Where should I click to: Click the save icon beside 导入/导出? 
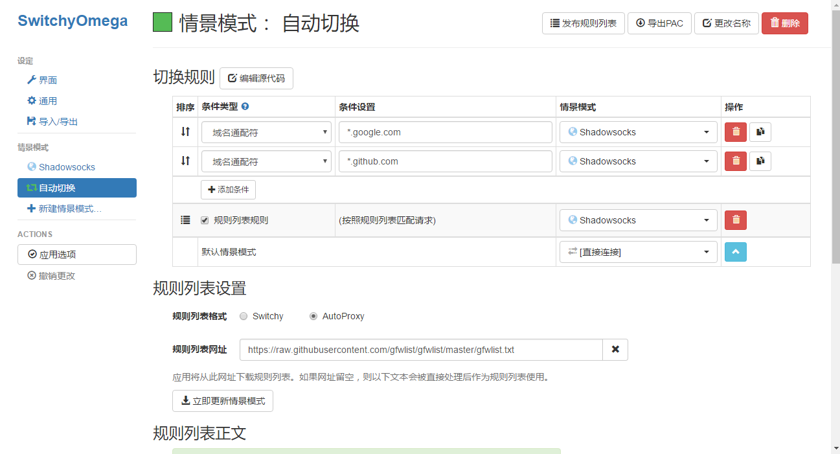pos(32,121)
